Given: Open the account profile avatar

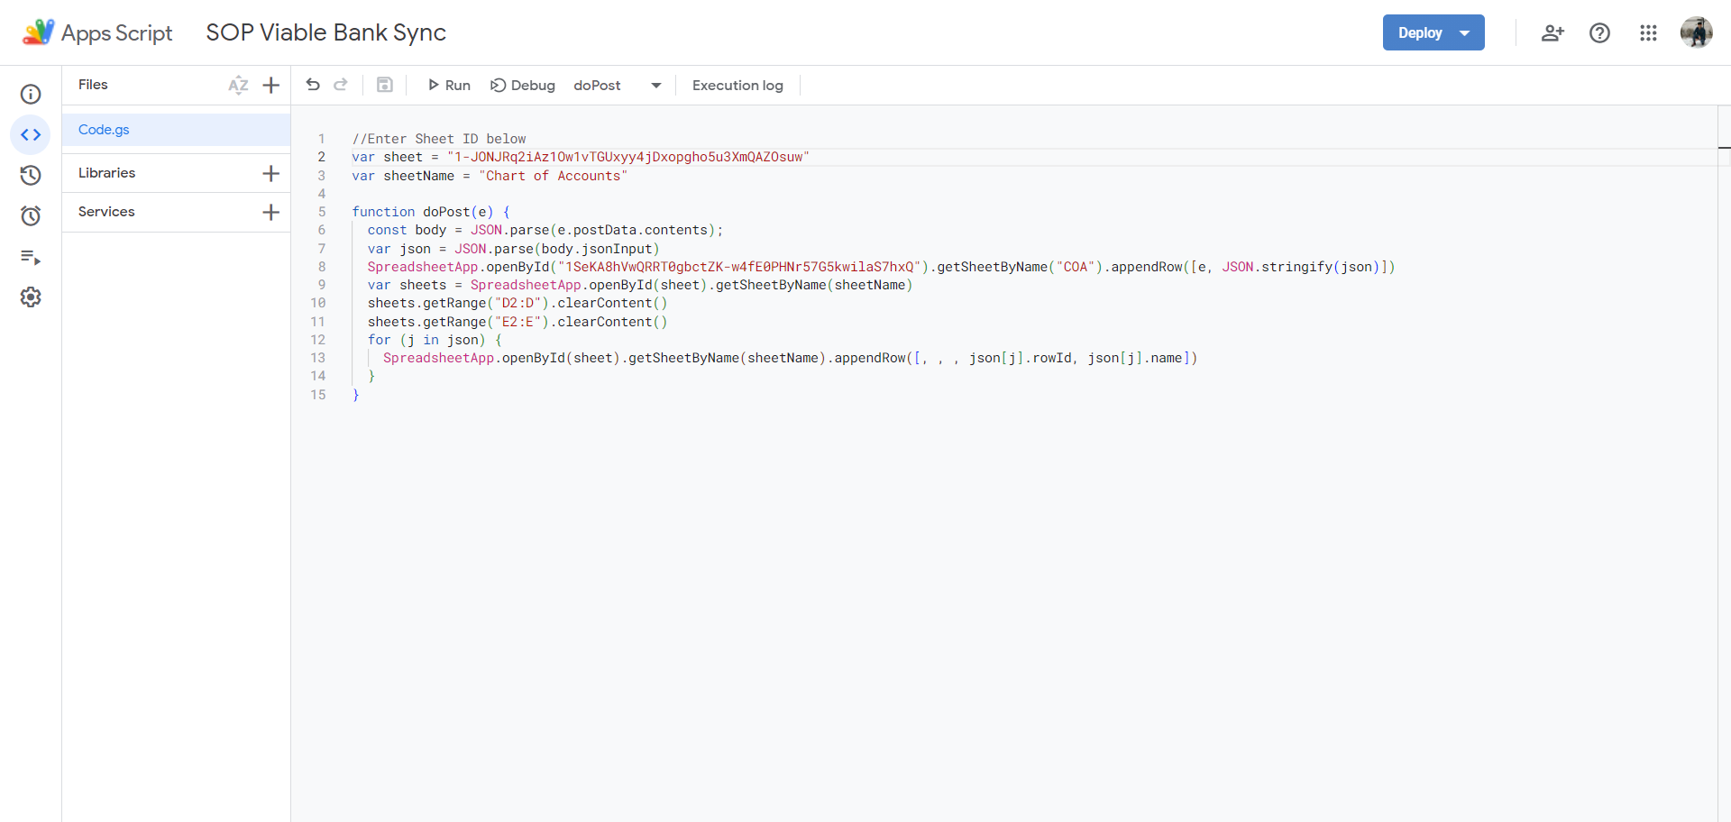Looking at the screenshot, I should pyautogui.click(x=1697, y=32).
